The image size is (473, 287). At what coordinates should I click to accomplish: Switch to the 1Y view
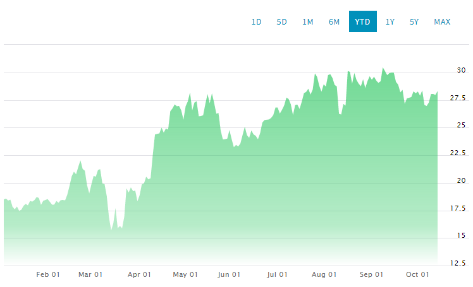(x=390, y=21)
